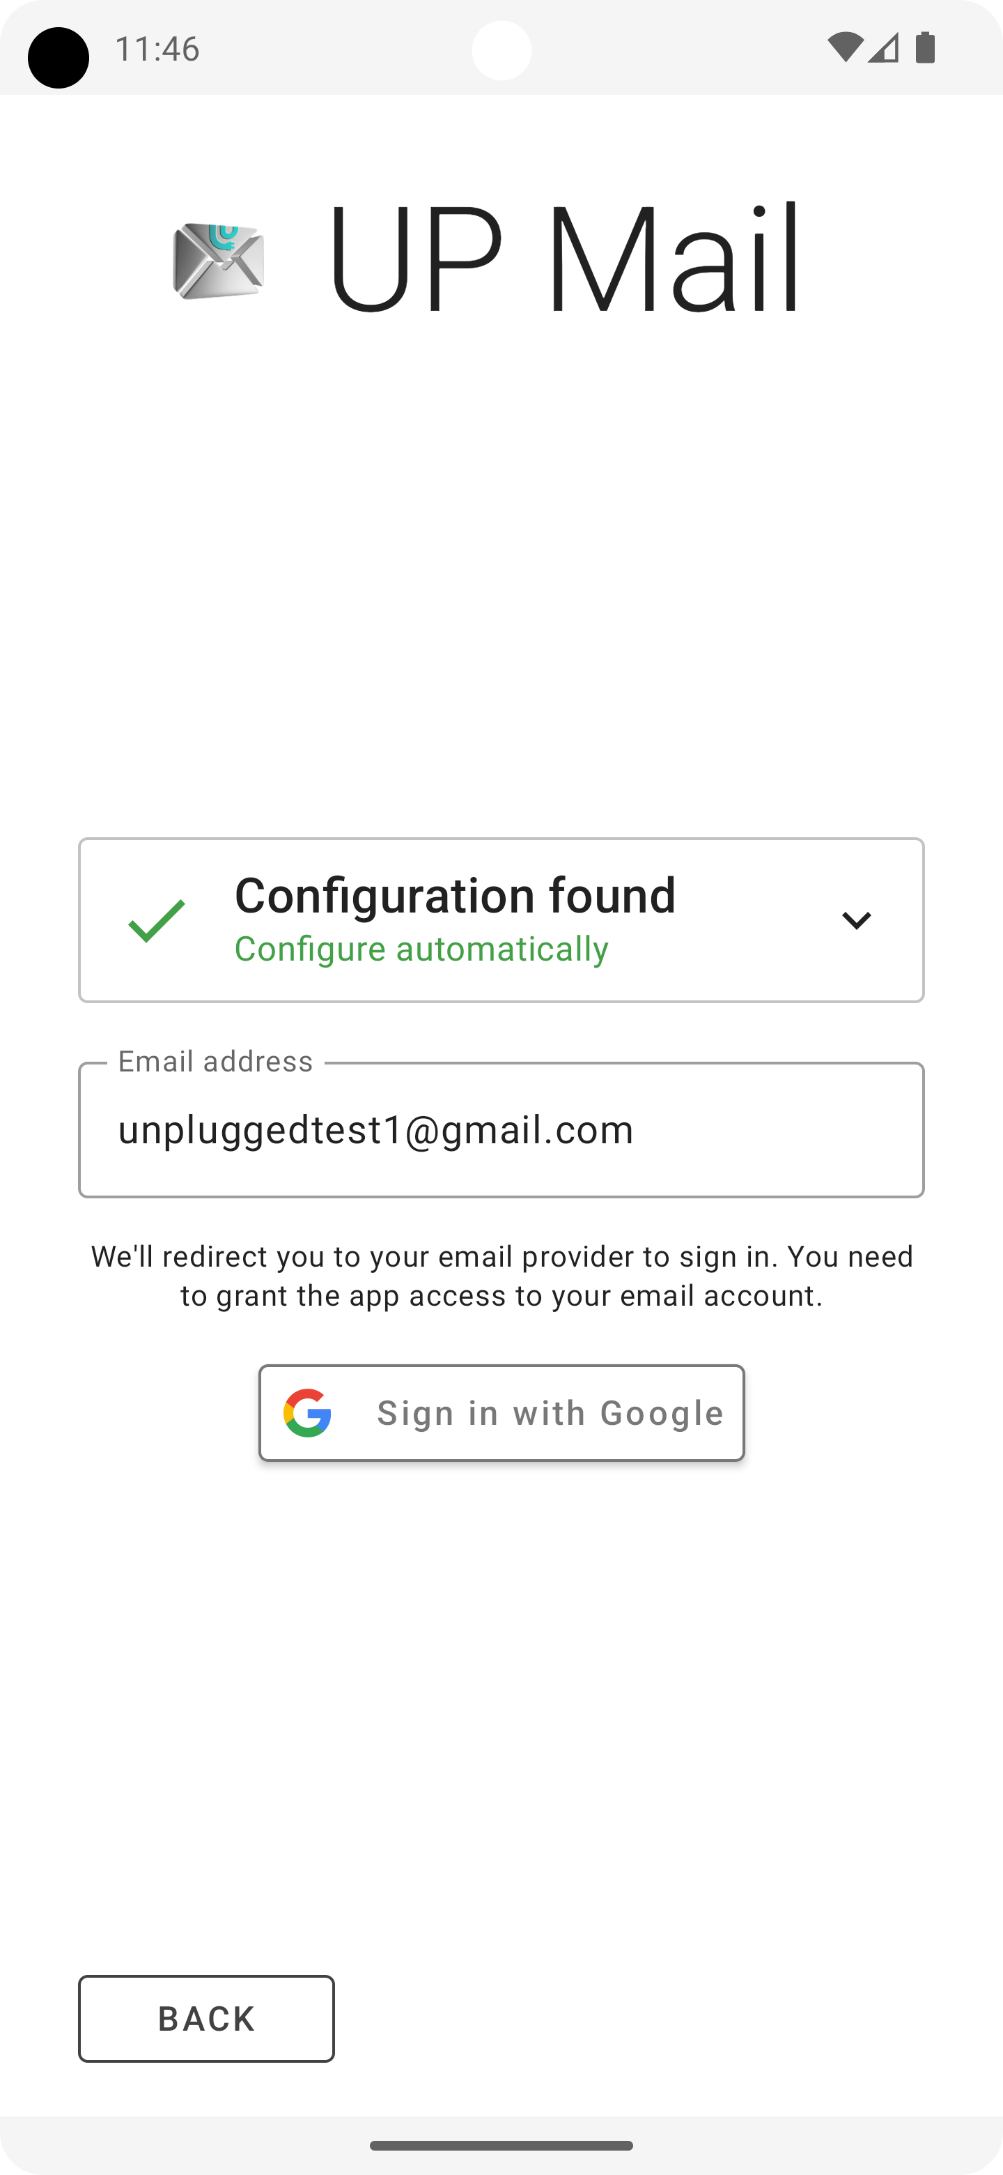Expand the Configuration found chevron
The width and height of the screenshot is (1003, 2175).
coord(856,920)
